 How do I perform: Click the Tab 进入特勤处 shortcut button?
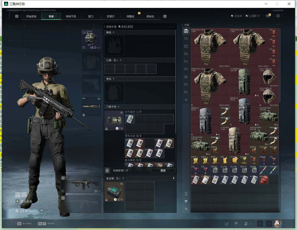click(25, 224)
